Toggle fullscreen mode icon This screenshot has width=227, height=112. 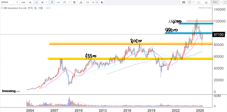[225, 2]
